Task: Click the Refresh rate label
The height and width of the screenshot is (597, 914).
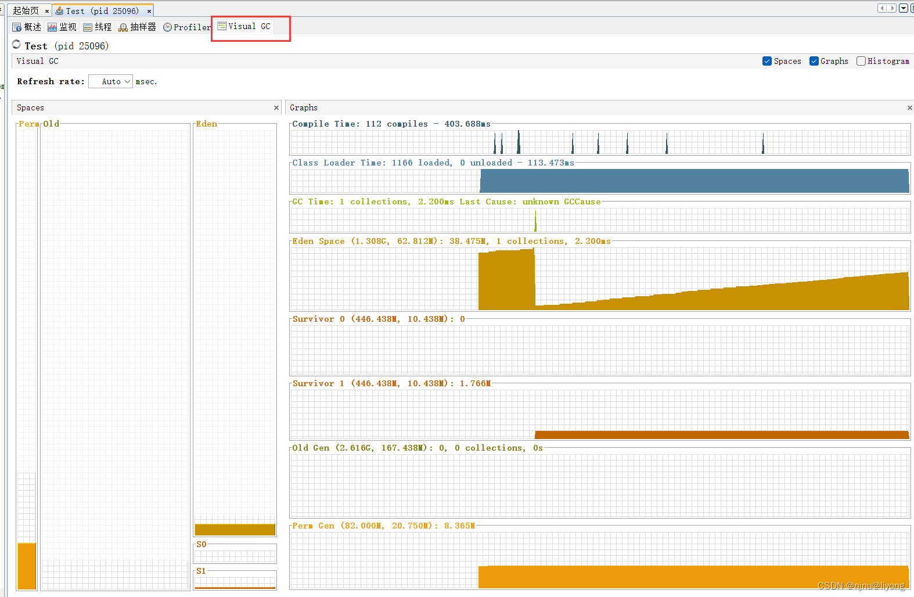Action: point(51,81)
